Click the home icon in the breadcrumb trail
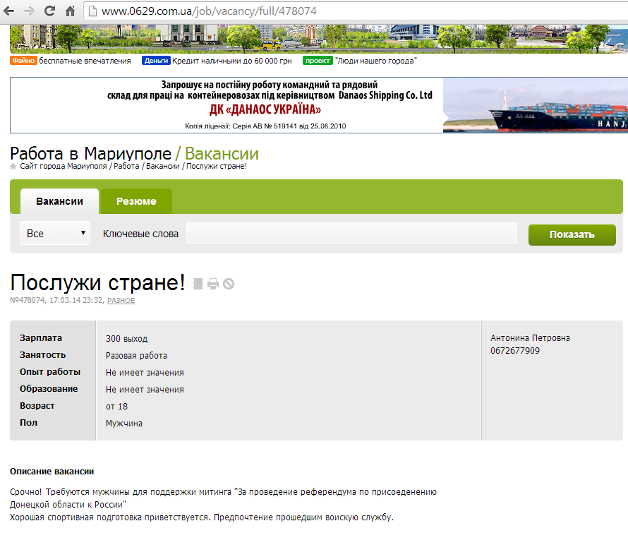The height and width of the screenshot is (533, 628). tap(13, 166)
